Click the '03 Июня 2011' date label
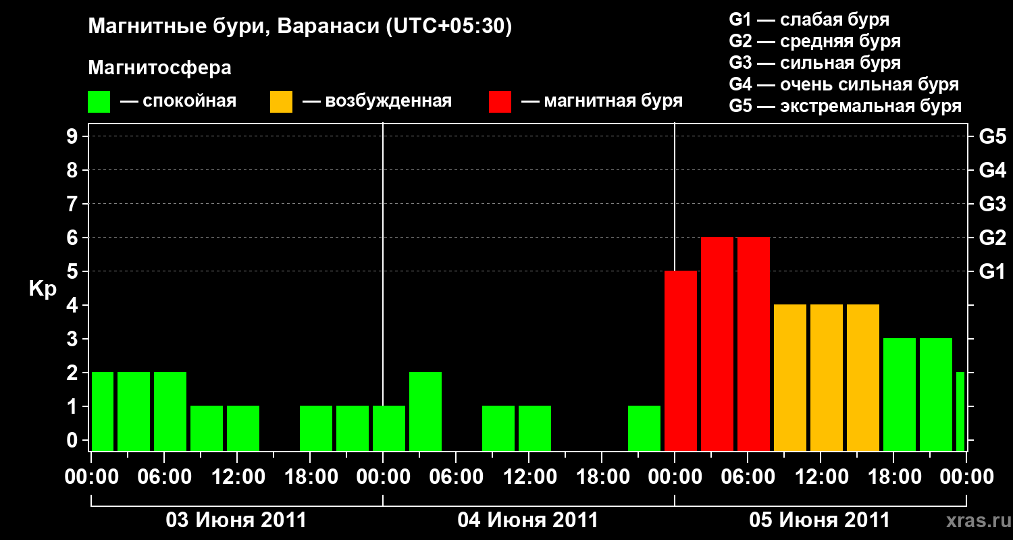This screenshot has height=540, width=1013. [x=236, y=520]
